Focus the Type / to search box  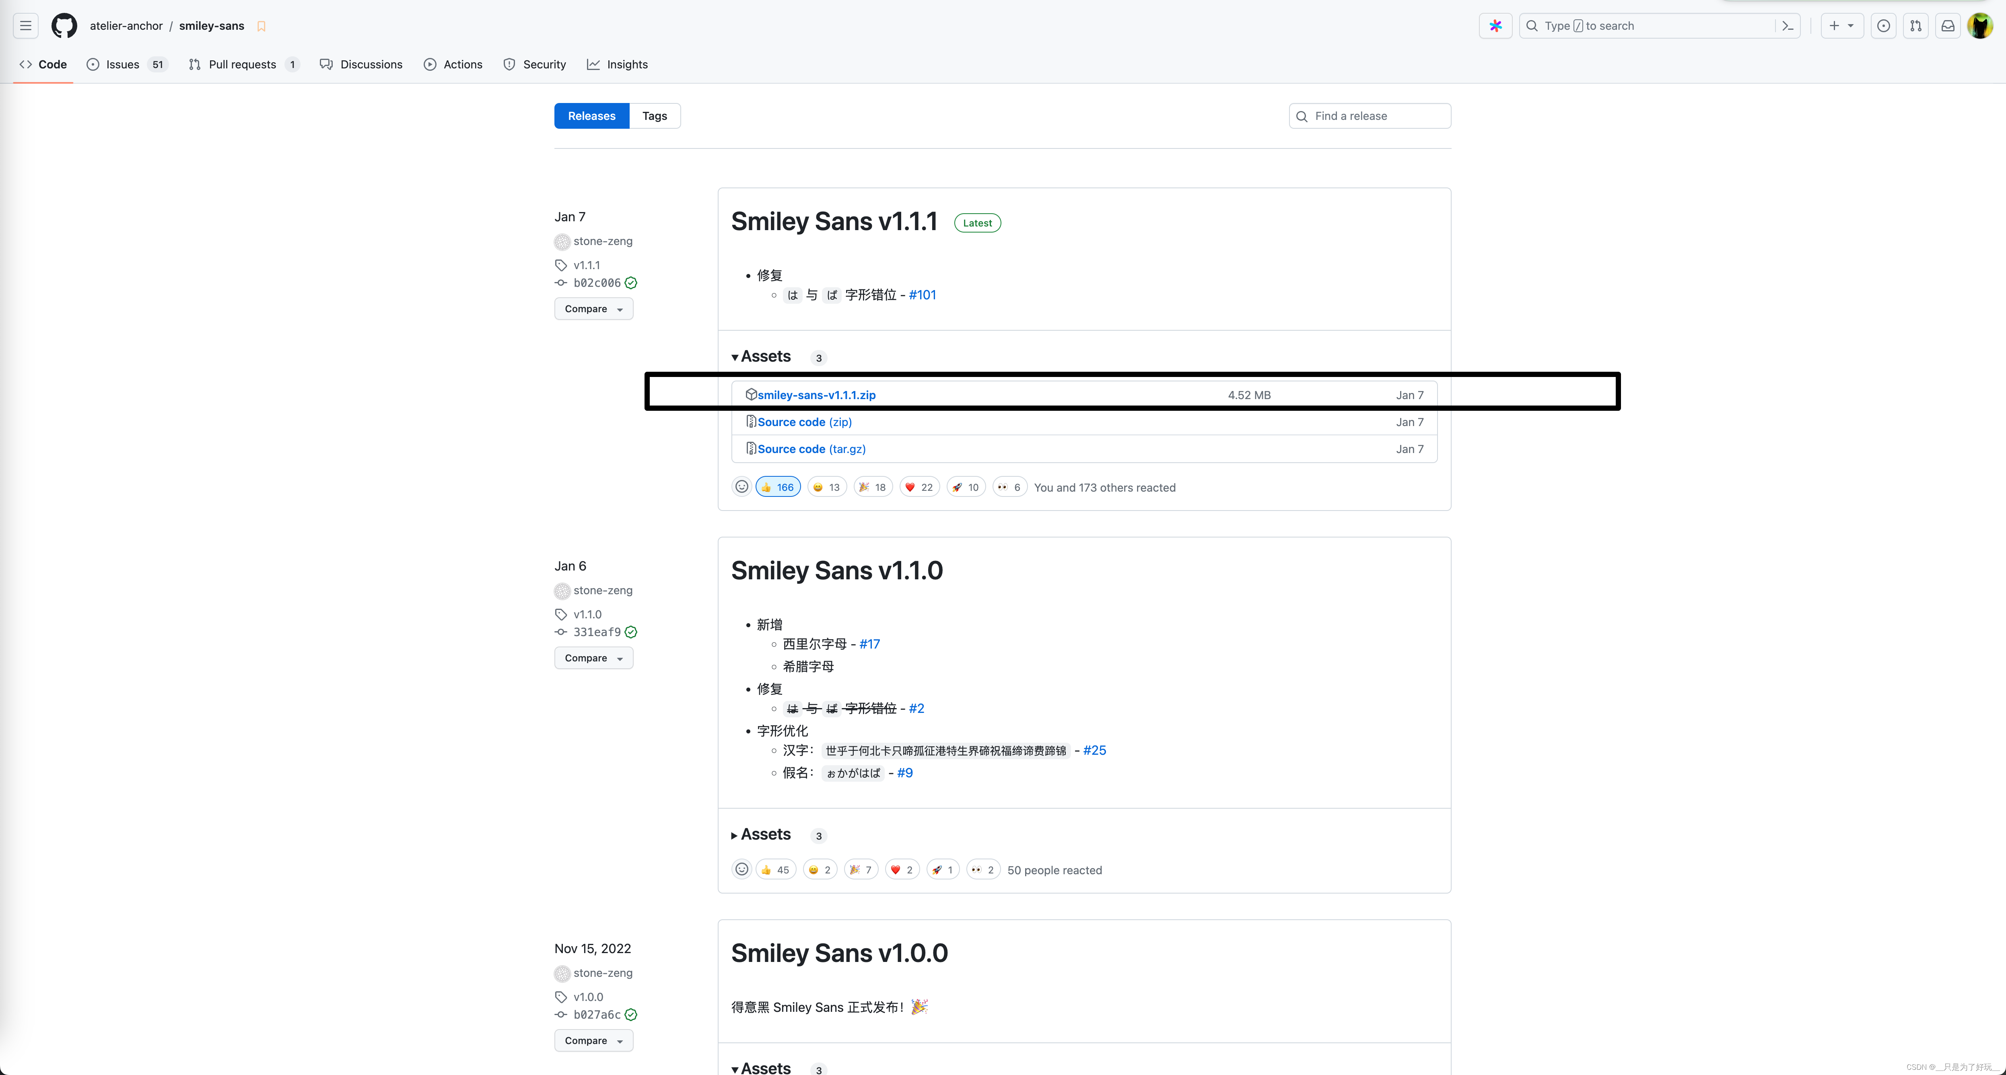1659,26
